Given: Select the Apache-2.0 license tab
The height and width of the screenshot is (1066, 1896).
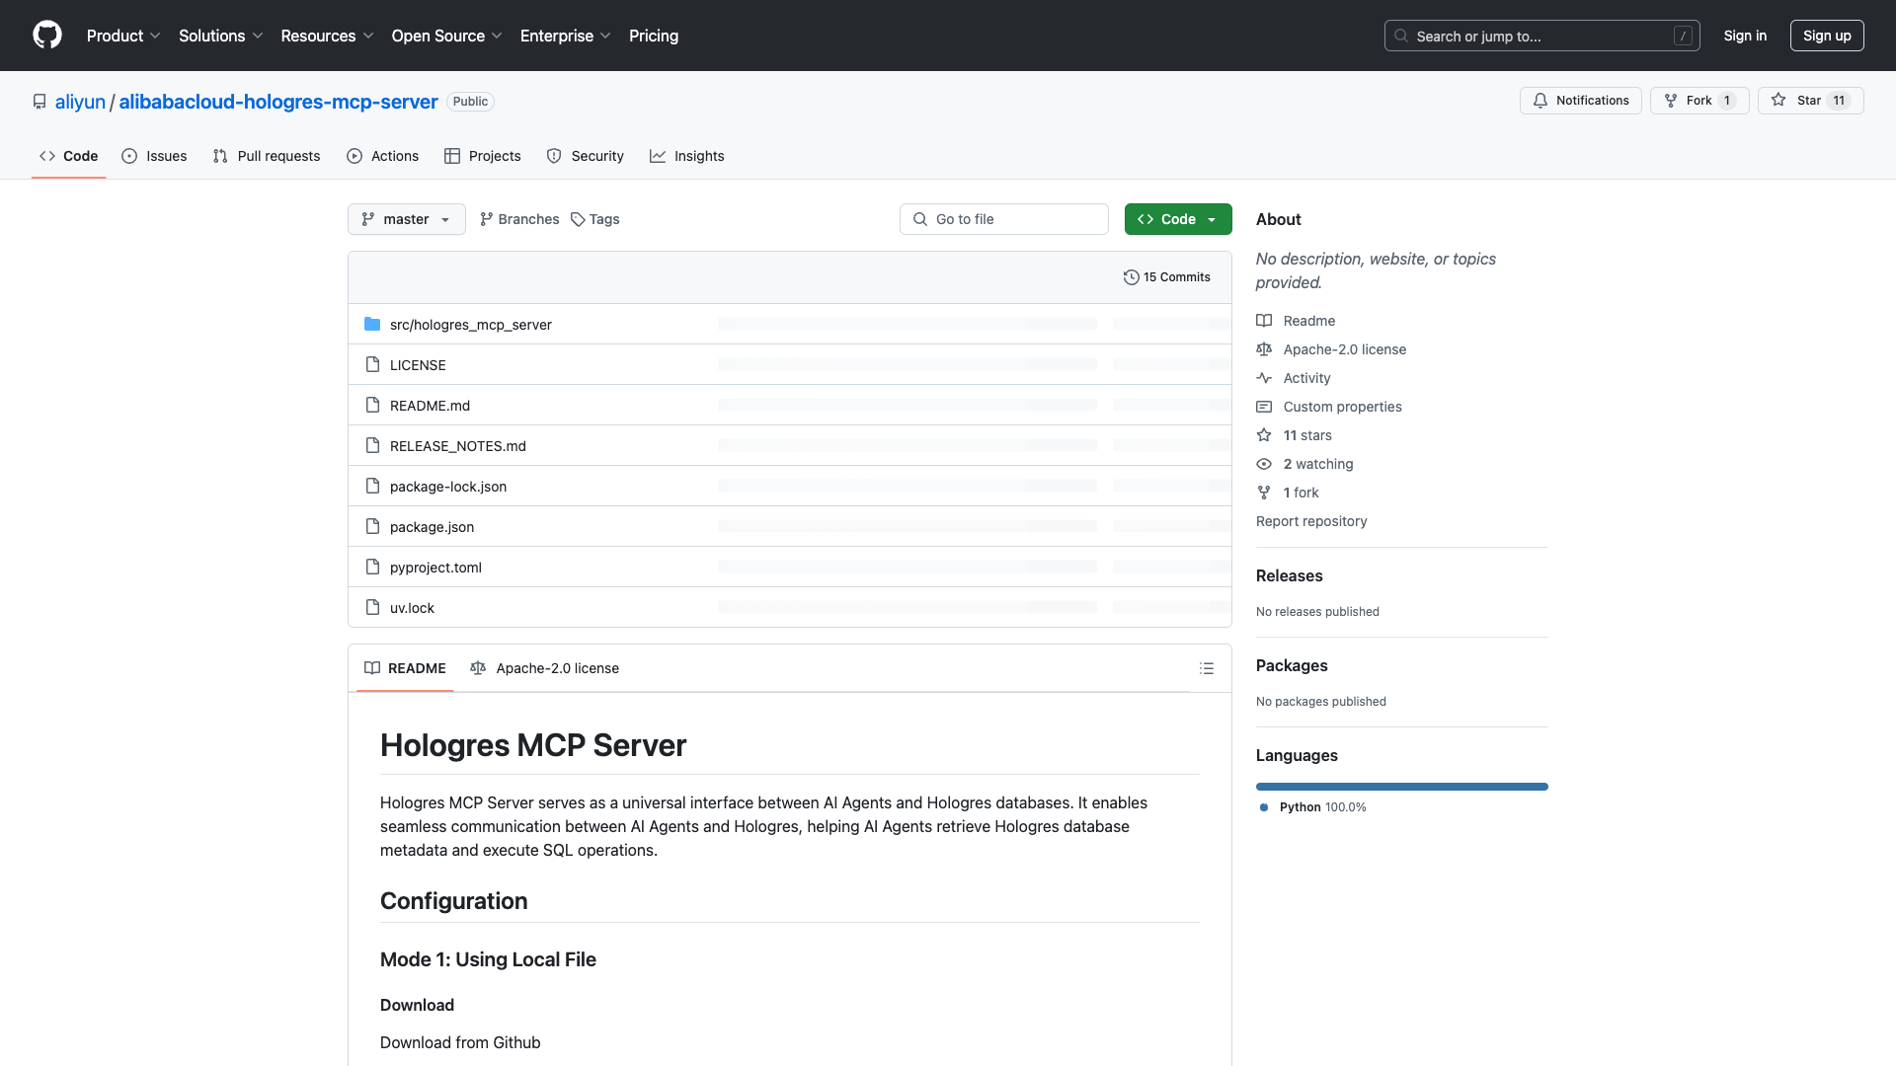Looking at the screenshot, I should coord(544,668).
